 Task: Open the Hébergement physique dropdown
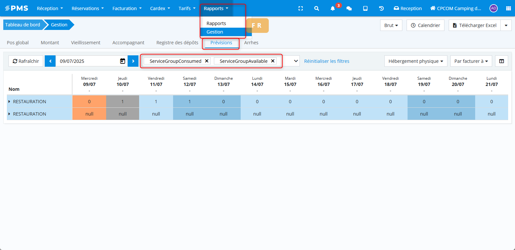415,61
